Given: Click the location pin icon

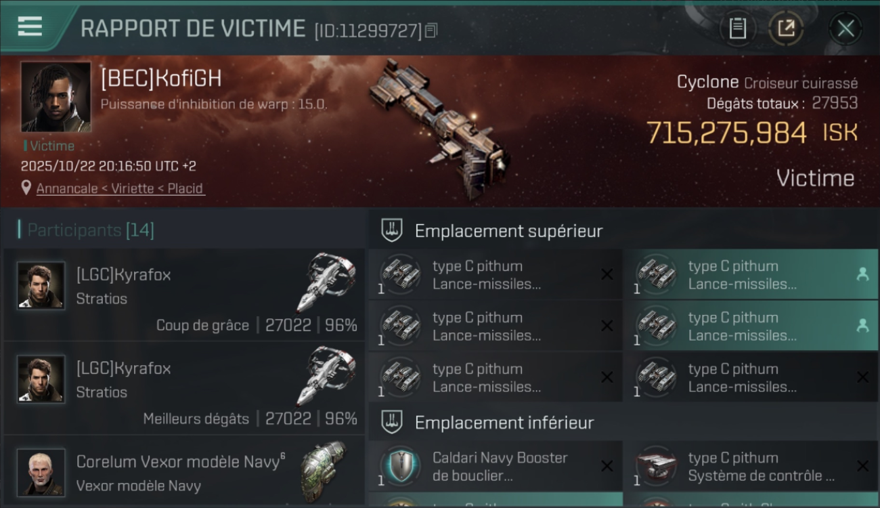Looking at the screenshot, I should point(26,188).
